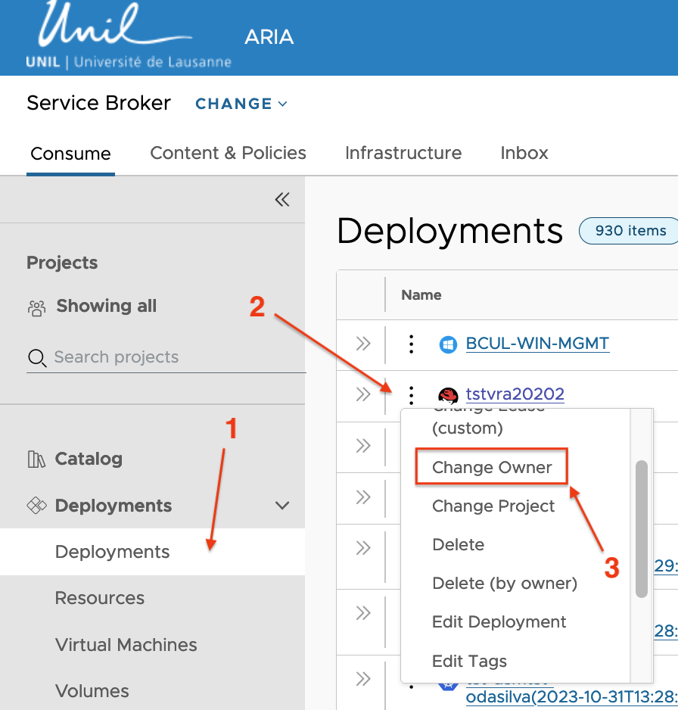Choose Change Project in the actions menu
The height and width of the screenshot is (710, 678).
[493, 506]
